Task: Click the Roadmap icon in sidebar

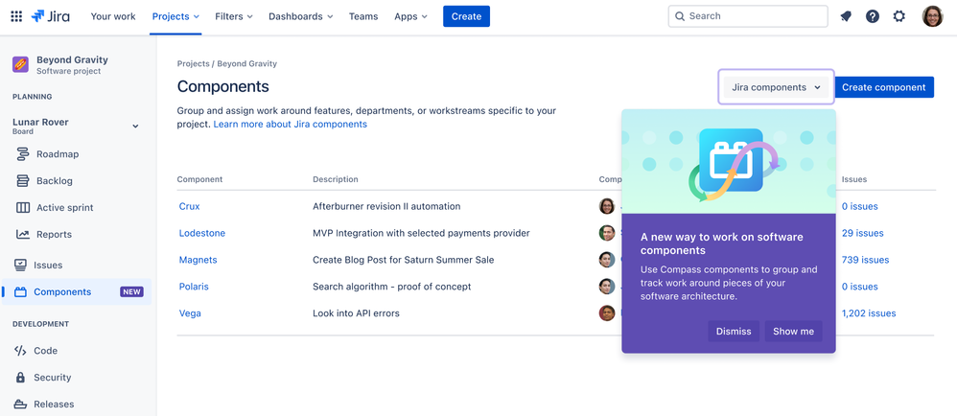Action: pos(23,154)
